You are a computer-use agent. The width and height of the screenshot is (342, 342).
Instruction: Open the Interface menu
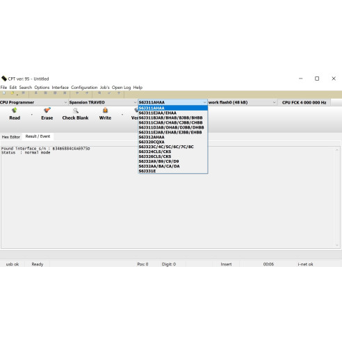point(60,88)
